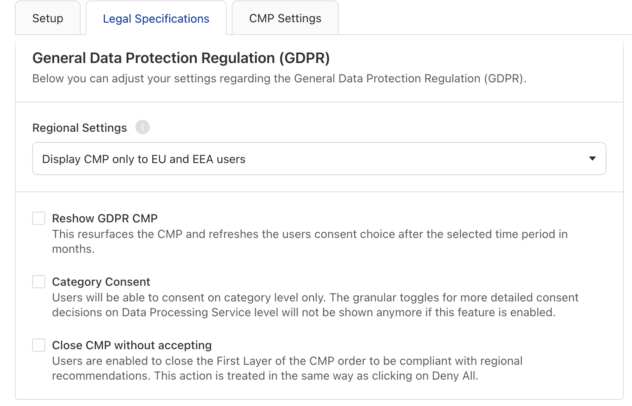Open the Display CMP only to EU dropdown

coord(319,159)
